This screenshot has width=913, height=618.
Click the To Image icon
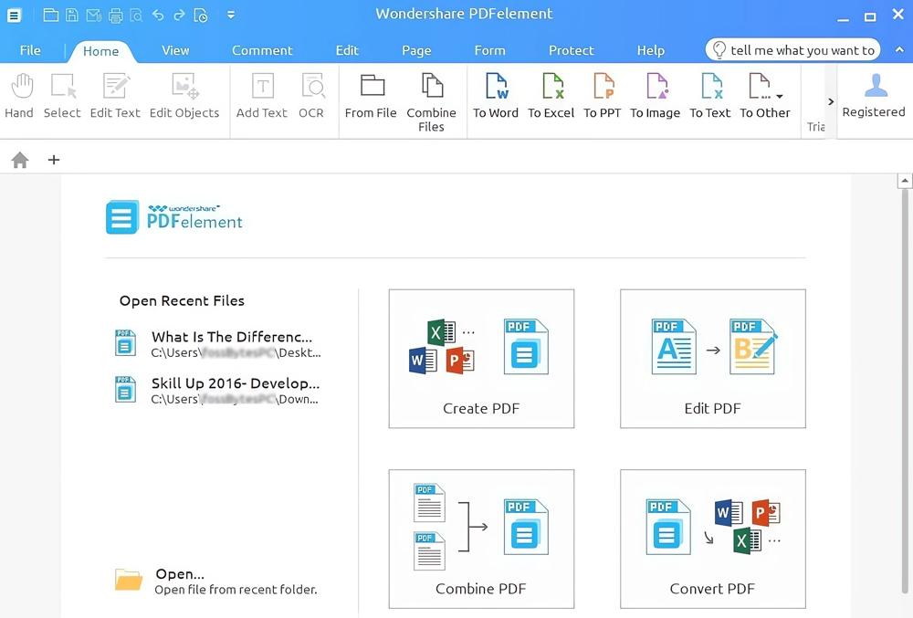pos(656,96)
